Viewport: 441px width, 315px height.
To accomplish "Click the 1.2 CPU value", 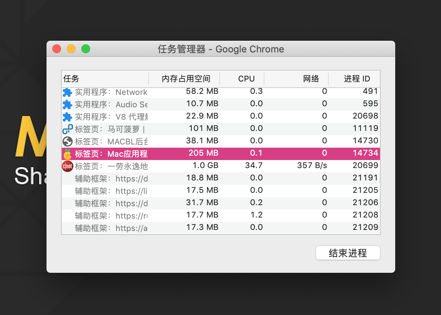I will point(256,215).
